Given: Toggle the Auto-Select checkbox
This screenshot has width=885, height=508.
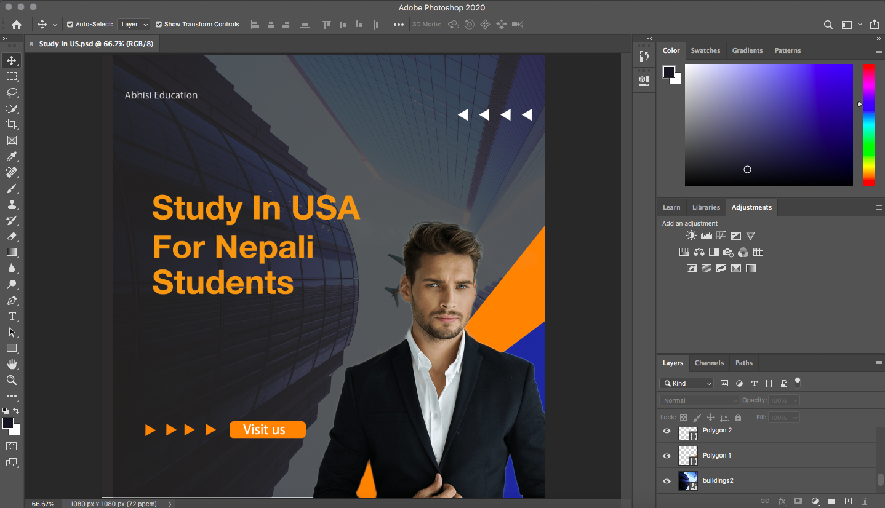Looking at the screenshot, I should click(x=69, y=24).
